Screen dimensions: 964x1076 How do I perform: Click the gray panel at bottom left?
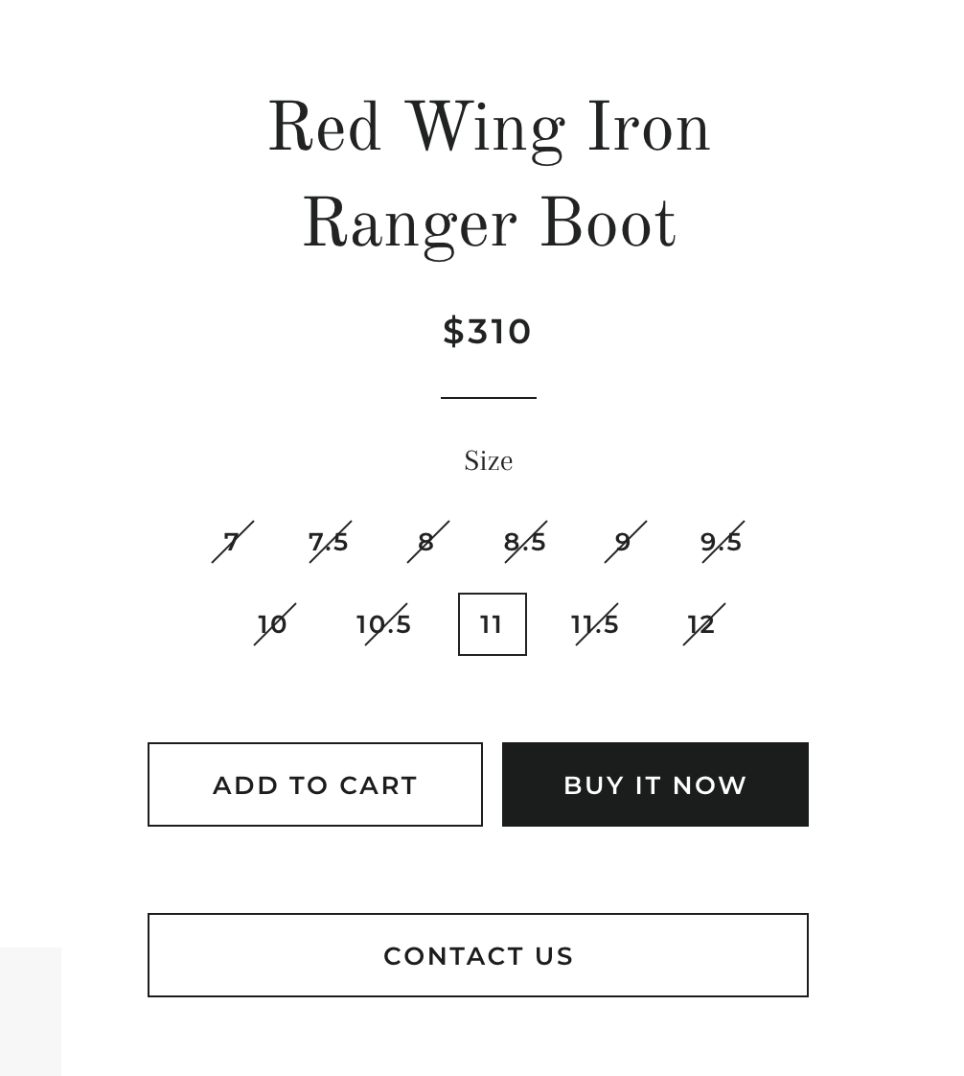(x=31, y=1011)
